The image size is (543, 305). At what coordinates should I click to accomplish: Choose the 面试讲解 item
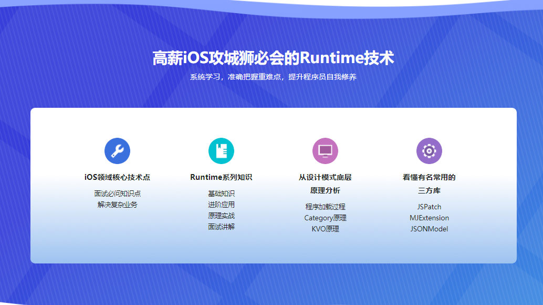coord(221,227)
